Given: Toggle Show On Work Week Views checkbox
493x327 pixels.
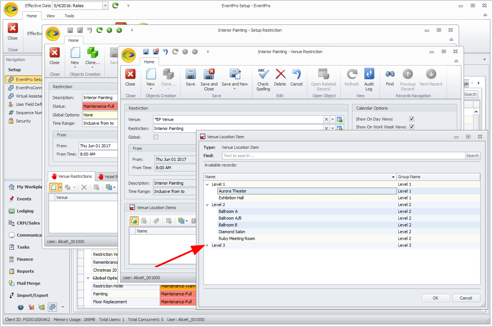Looking at the screenshot, I should (x=412, y=127).
